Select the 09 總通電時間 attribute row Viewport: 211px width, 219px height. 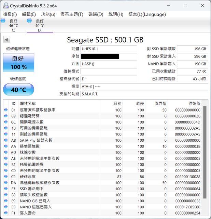tap(102, 116)
